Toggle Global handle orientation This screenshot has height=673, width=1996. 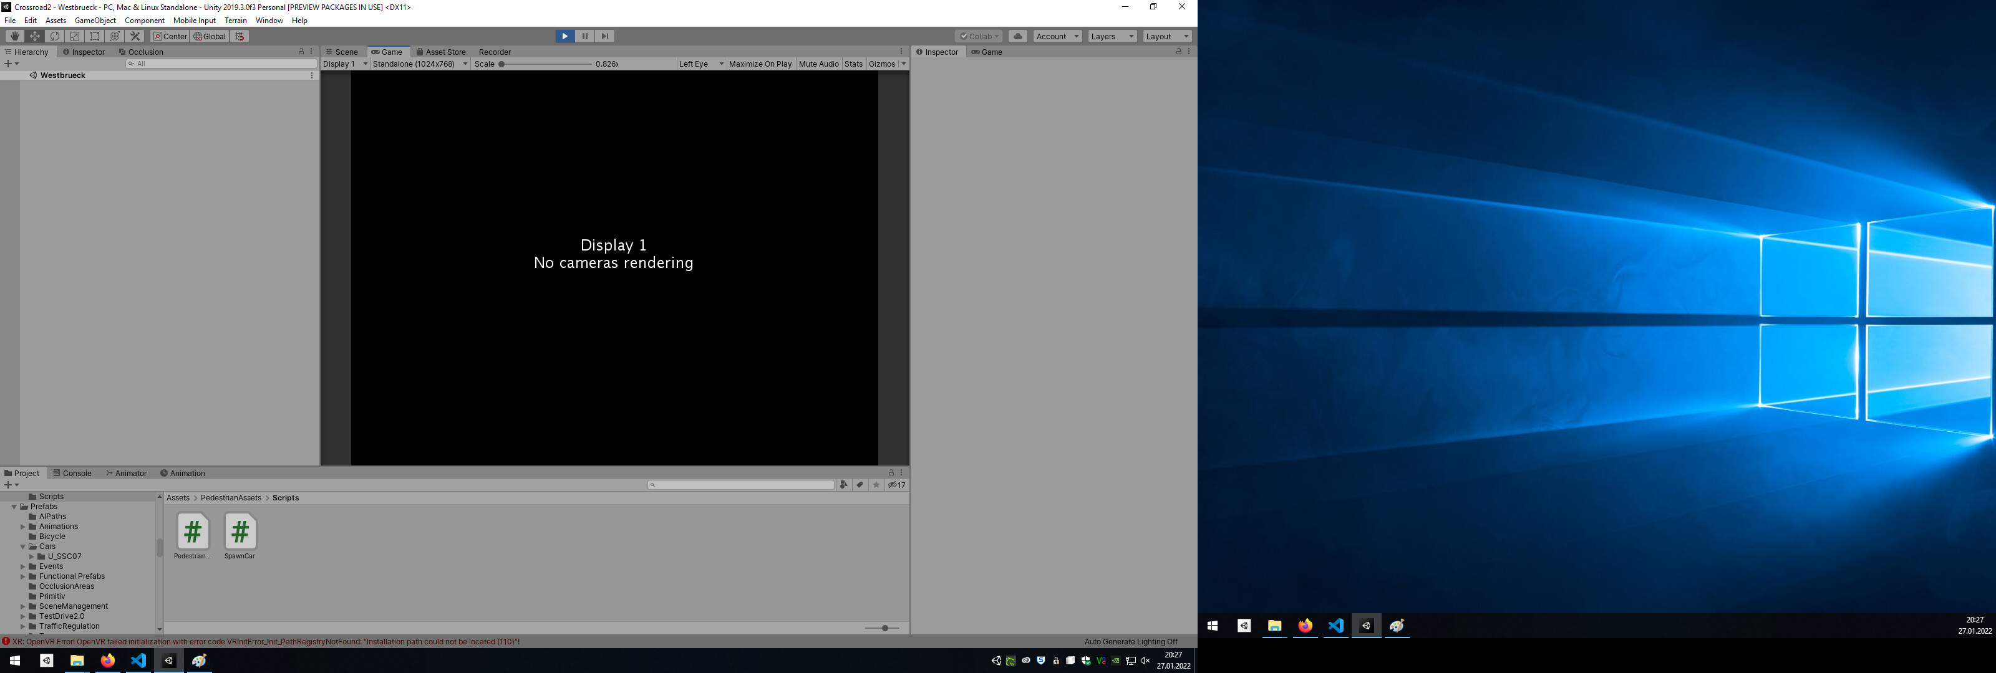point(209,36)
